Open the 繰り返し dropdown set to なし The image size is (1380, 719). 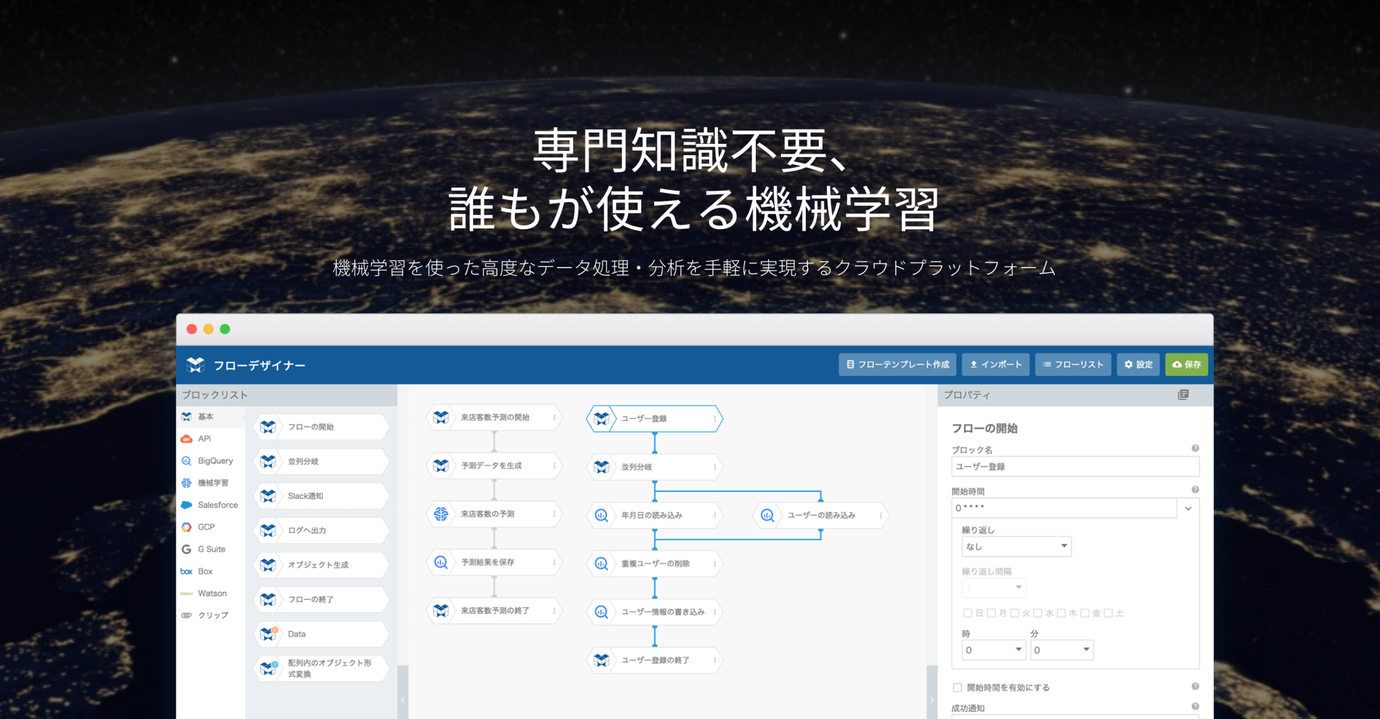(1016, 546)
